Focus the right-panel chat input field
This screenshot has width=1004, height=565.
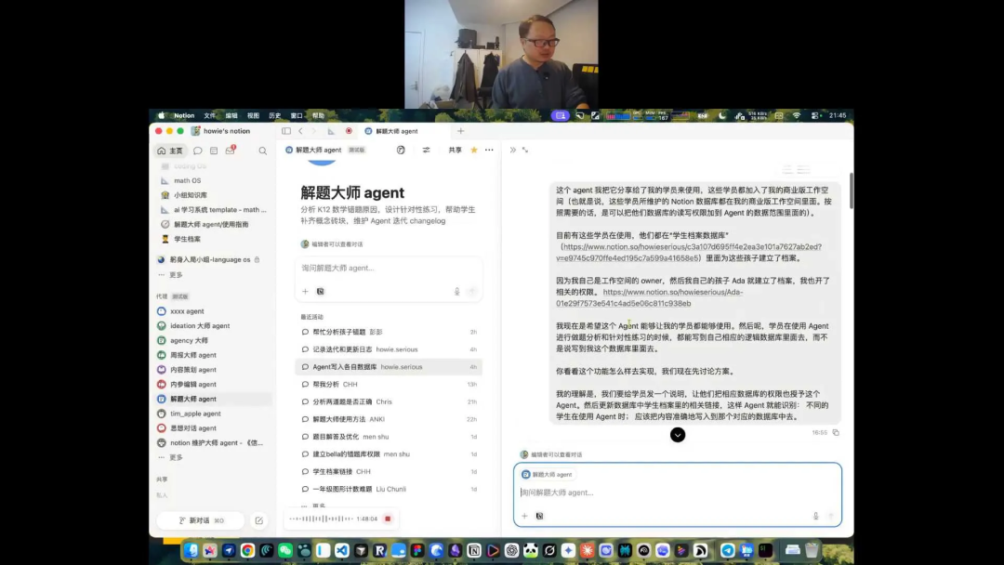[678, 493]
